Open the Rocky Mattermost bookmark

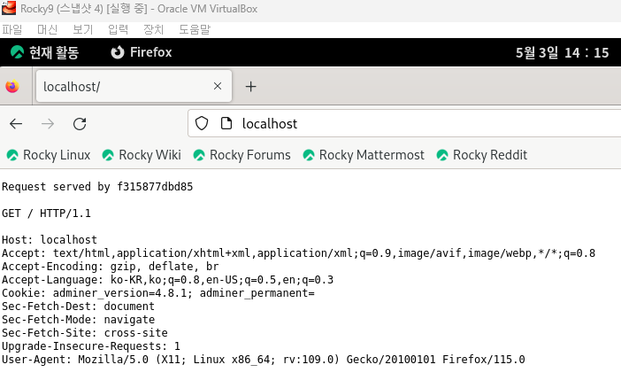(x=364, y=155)
